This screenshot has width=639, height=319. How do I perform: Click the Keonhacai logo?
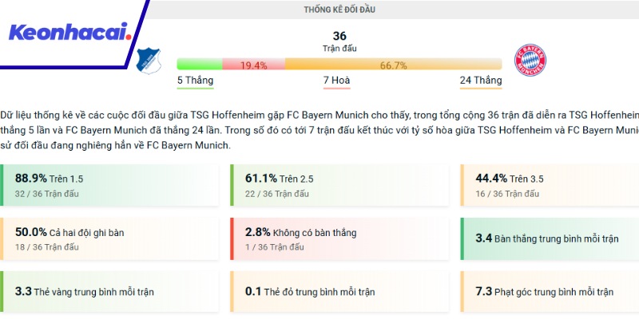[69, 33]
